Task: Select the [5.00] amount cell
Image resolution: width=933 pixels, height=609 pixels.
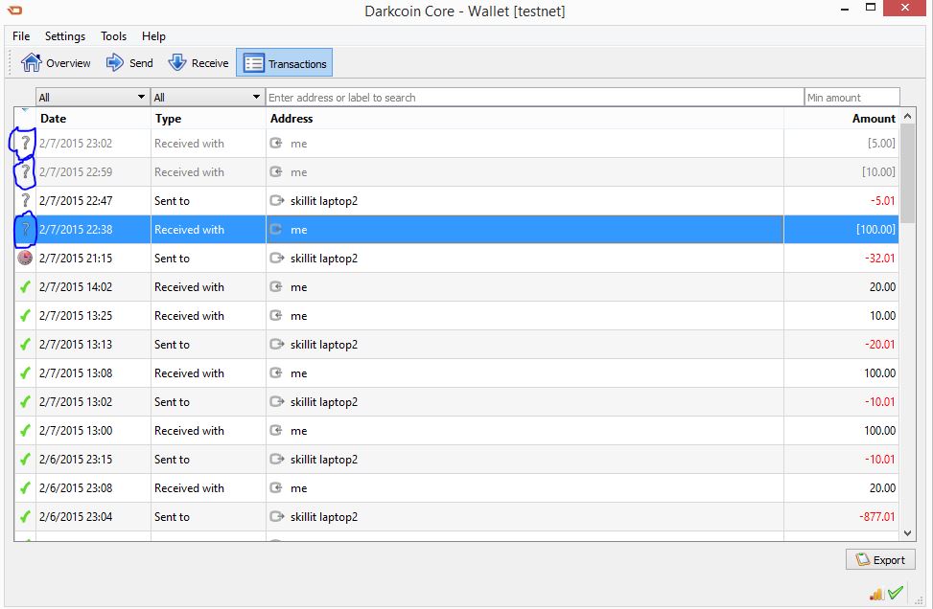Action: pos(841,144)
